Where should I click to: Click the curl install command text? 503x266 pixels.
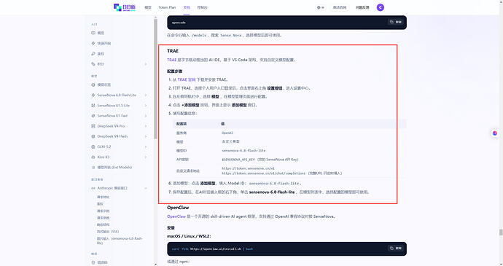(212, 249)
